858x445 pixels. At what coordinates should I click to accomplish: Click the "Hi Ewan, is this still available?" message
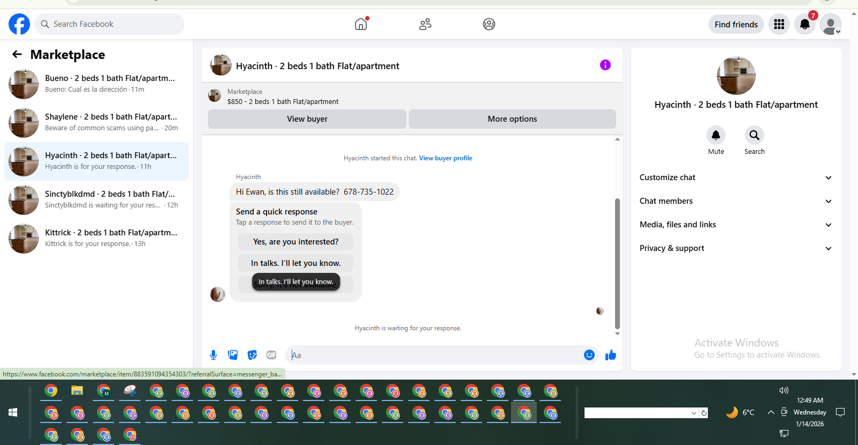[315, 192]
